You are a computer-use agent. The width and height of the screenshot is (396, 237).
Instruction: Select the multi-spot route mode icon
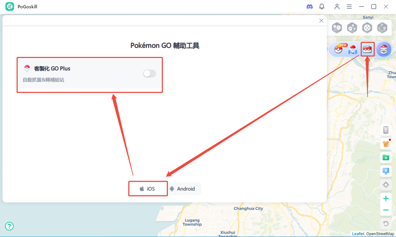[352, 28]
